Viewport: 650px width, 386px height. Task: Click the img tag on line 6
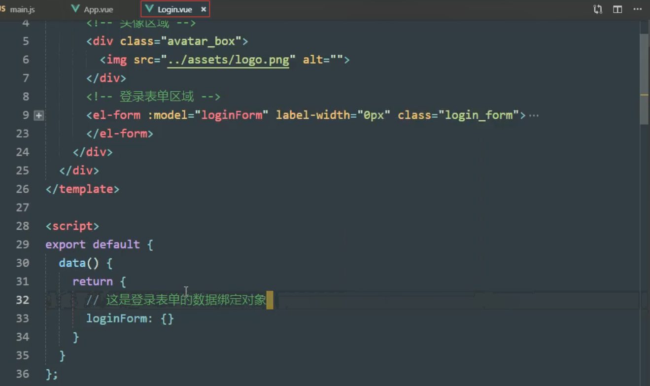116,60
